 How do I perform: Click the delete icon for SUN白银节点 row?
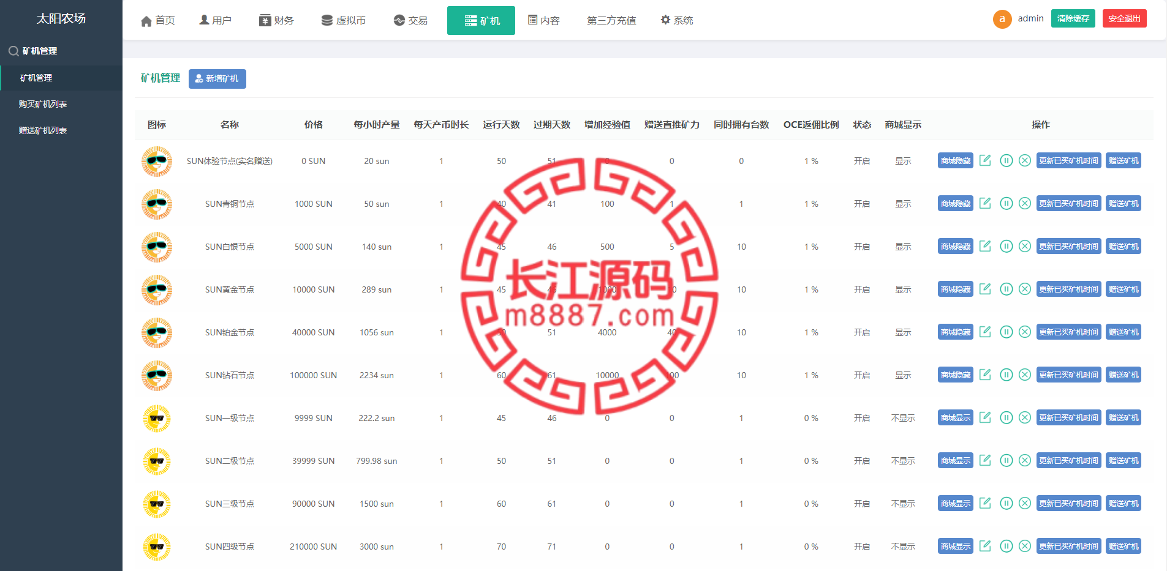pos(1025,246)
